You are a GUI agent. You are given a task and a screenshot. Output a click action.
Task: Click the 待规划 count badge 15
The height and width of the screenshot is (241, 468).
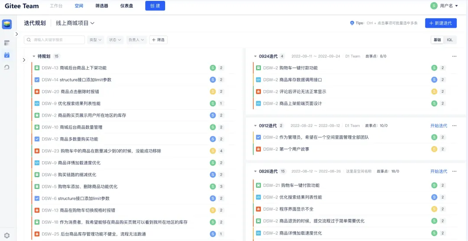[x=56, y=56]
